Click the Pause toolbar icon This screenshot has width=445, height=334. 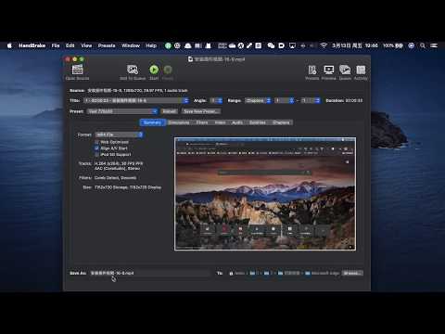pyautogui.click(x=168, y=70)
